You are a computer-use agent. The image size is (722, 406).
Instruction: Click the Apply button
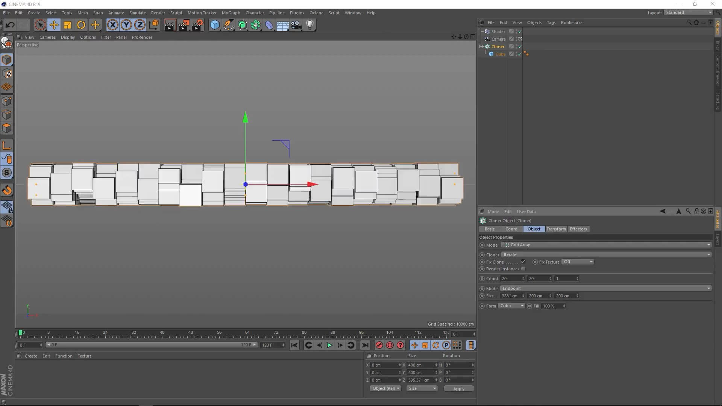pyautogui.click(x=458, y=389)
